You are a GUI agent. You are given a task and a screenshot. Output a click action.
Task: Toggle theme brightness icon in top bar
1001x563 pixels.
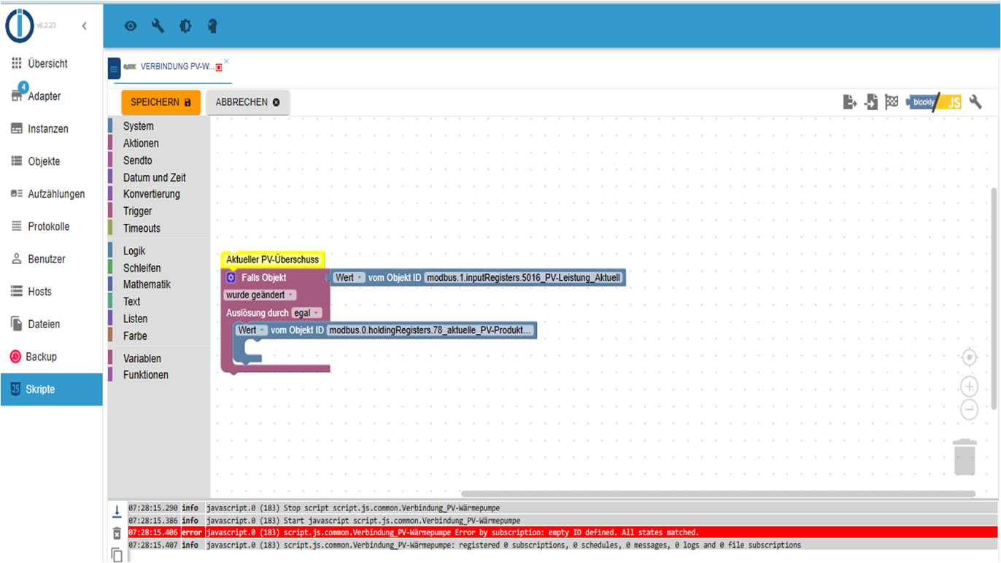pyautogui.click(x=185, y=26)
